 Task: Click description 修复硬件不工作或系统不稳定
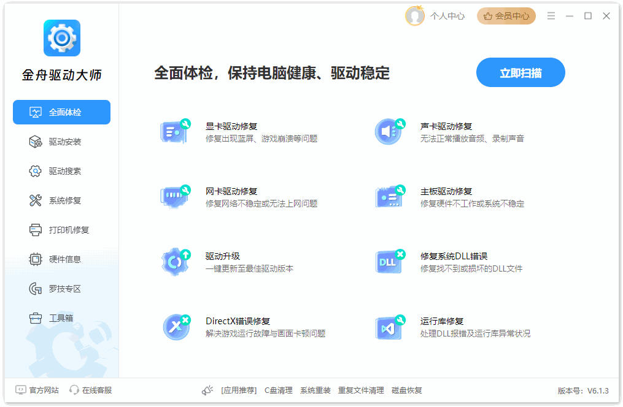[472, 203]
